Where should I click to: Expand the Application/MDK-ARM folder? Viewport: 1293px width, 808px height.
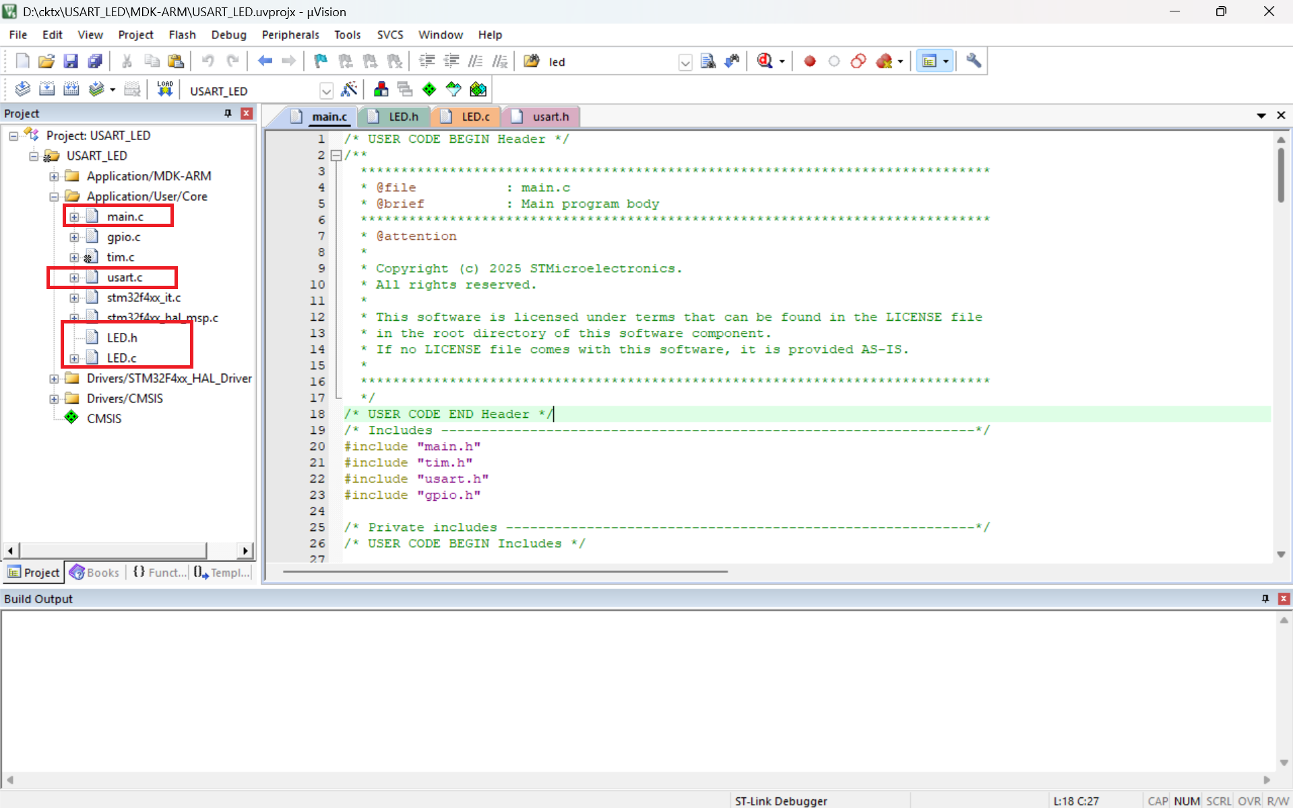(x=54, y=177)
